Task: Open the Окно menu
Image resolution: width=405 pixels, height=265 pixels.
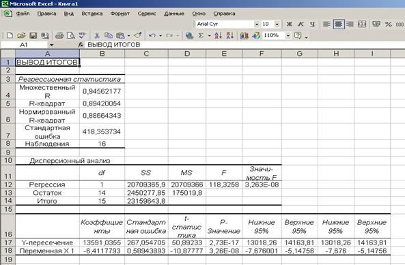Action: click(x=199, y=14)
